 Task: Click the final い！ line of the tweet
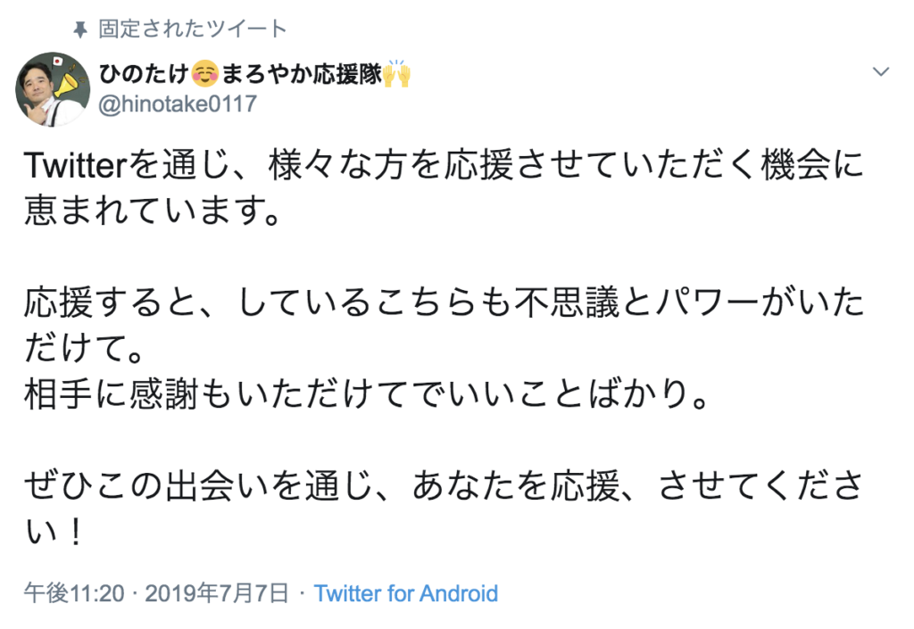tap(54, 534)
